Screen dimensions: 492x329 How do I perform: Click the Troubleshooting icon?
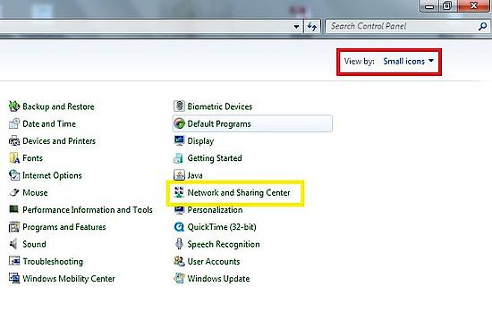point(14,261)
